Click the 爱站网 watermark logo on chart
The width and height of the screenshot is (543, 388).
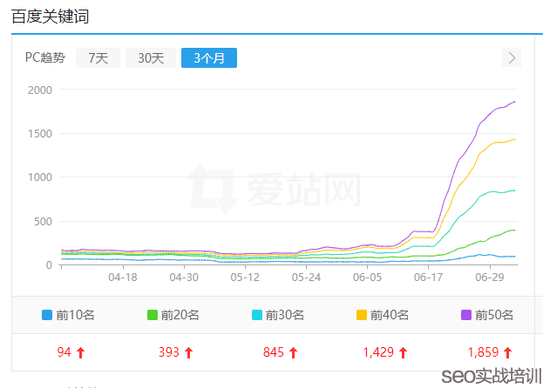click(275, 189)
